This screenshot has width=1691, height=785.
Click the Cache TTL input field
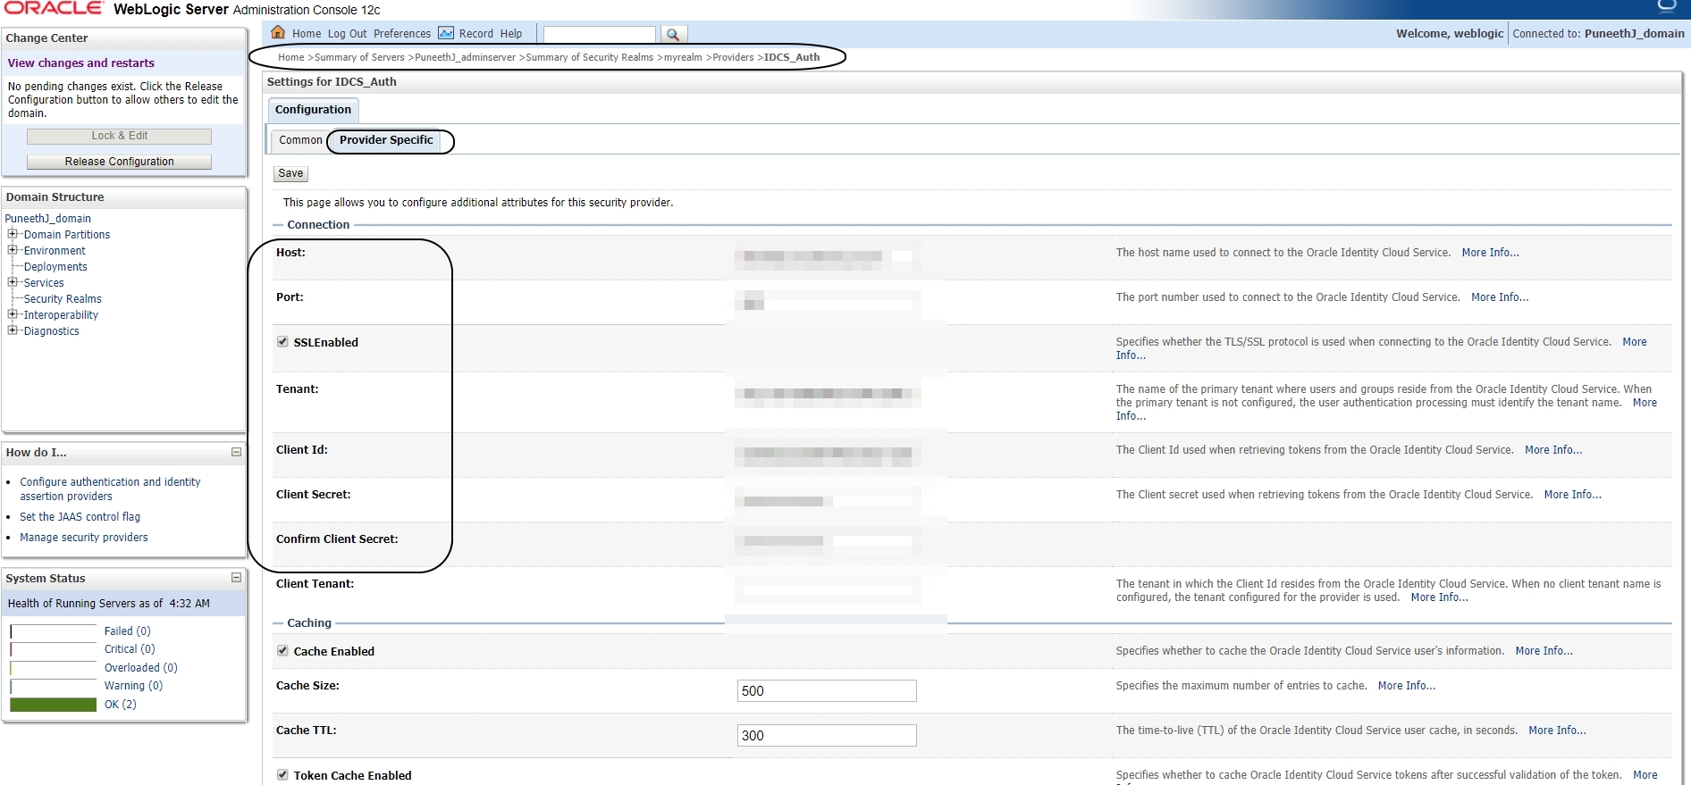[827, 735]
